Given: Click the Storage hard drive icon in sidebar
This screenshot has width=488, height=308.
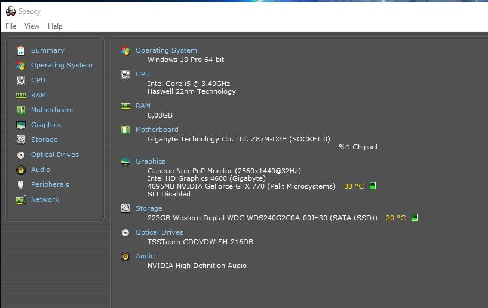Looking at the screenshot, I should pos(21,140).
